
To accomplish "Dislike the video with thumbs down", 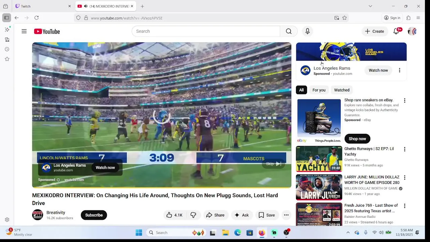I will coord(193,215).
